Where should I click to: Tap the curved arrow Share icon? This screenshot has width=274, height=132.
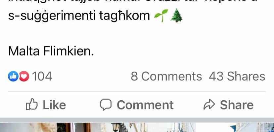click(x=209, y=105)
